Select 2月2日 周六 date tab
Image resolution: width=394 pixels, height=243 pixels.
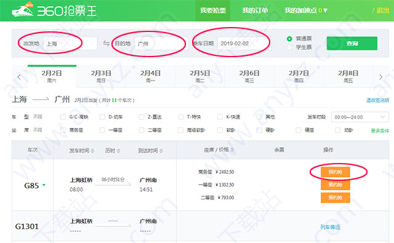point(52,76)
